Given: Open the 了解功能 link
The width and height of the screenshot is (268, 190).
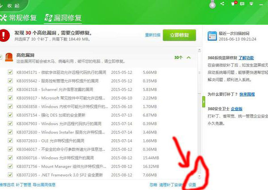Looking at the screenshot, I should (x=246, y=58).
